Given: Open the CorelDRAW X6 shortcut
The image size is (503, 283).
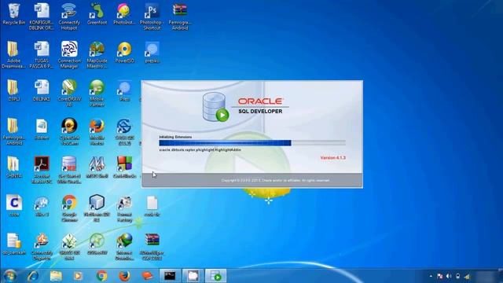Looking at the screenshot, I should [x=69, y=93].
